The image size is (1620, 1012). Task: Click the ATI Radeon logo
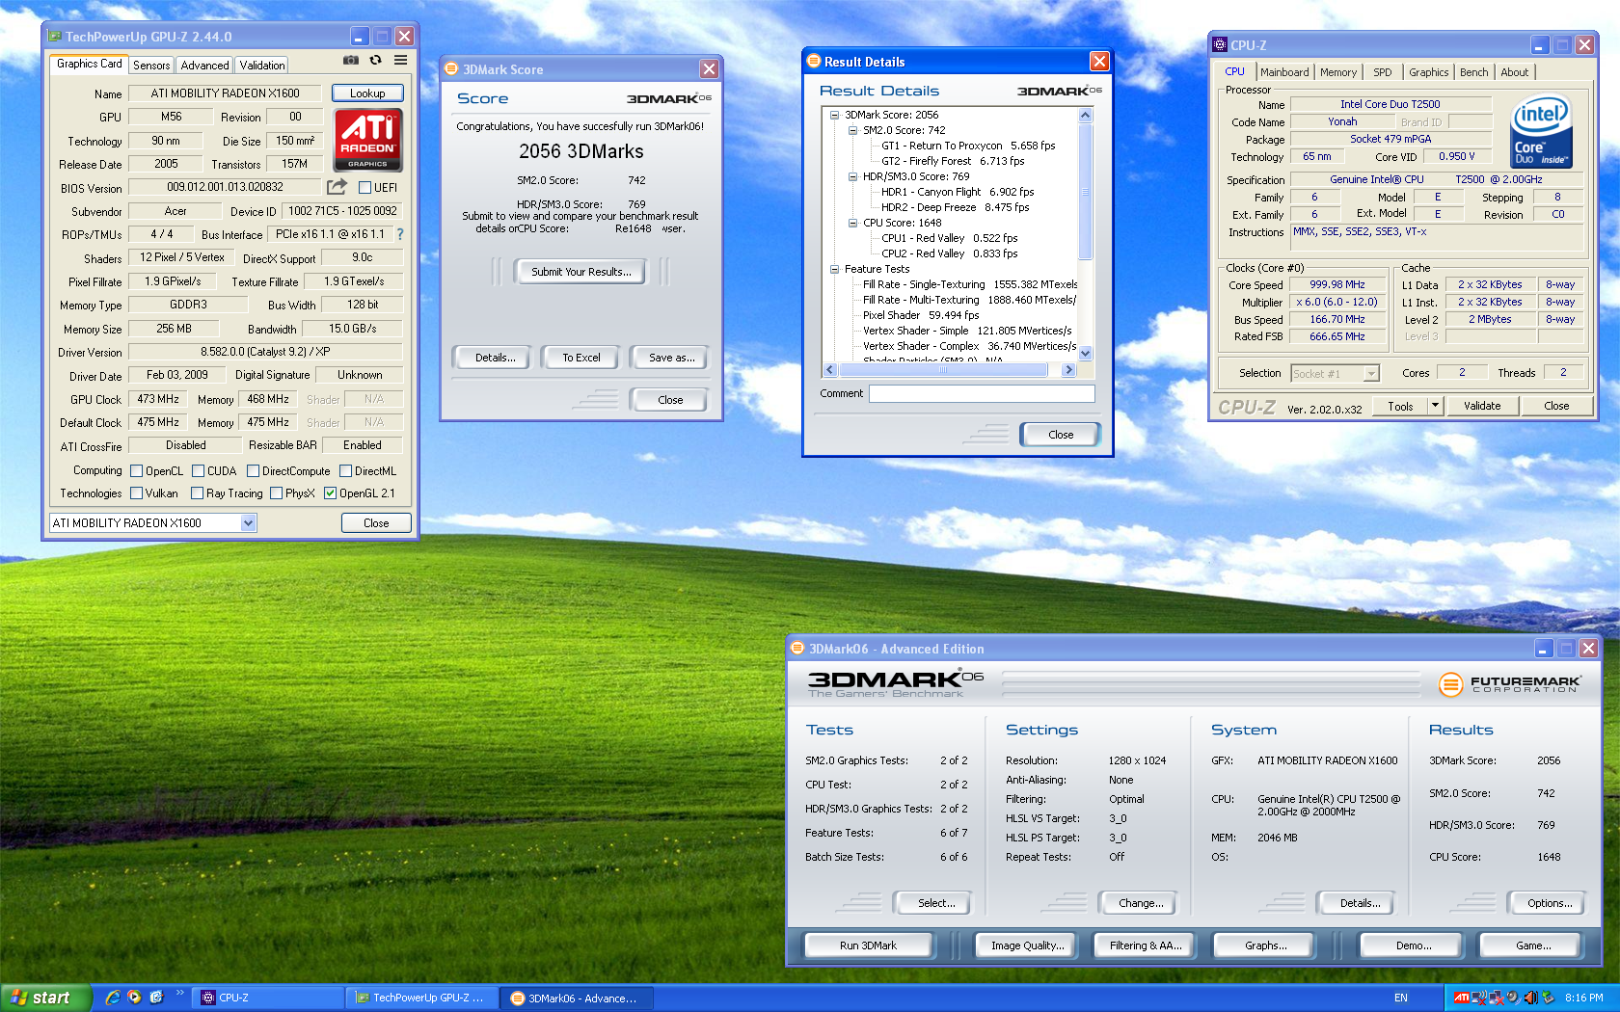pyautogui.click(x=367, y=140)
